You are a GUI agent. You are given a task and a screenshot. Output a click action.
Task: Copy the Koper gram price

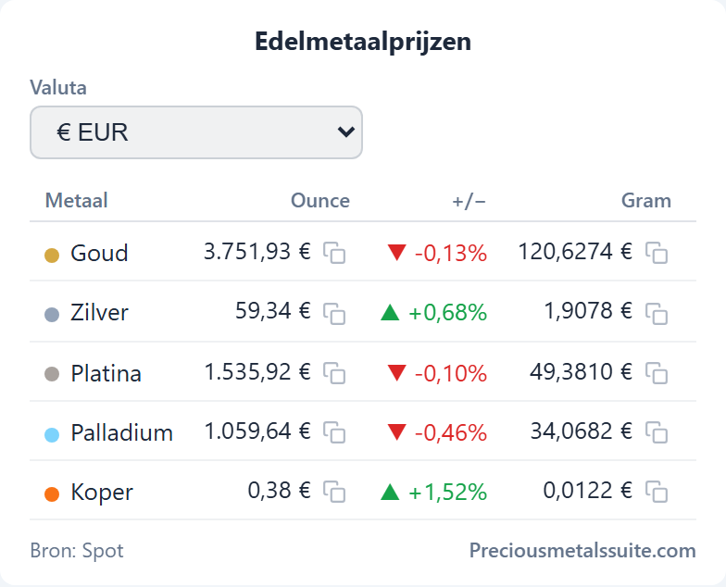click(657, 492)
